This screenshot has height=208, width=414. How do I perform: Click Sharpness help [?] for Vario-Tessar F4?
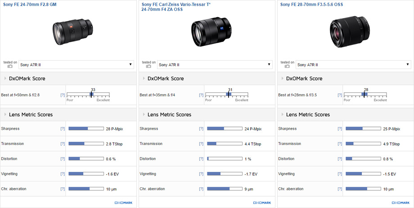[x=201, y=129]
